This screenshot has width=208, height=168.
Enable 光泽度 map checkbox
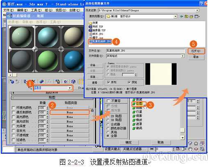click(x=14, y=126)
